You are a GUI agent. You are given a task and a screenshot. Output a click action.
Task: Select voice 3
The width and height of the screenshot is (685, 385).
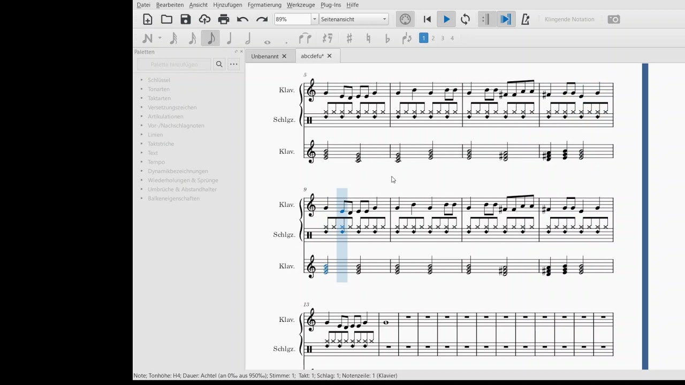443,38
